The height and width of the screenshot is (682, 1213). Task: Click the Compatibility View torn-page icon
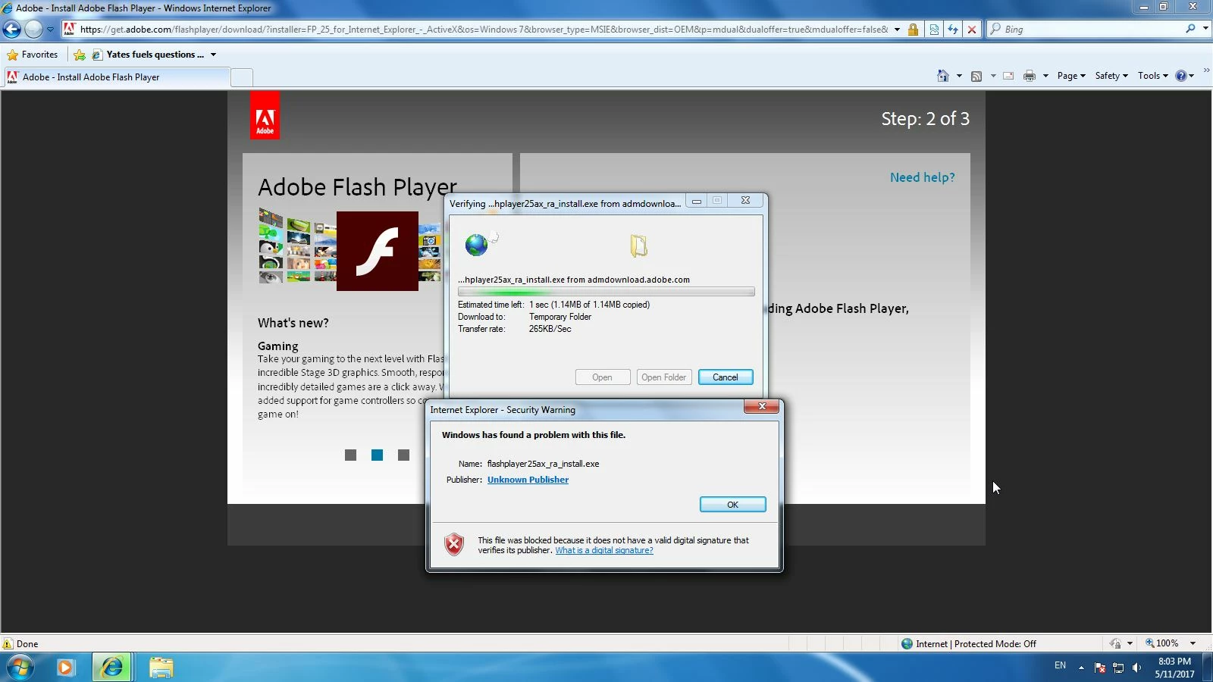tap(934, 30)
